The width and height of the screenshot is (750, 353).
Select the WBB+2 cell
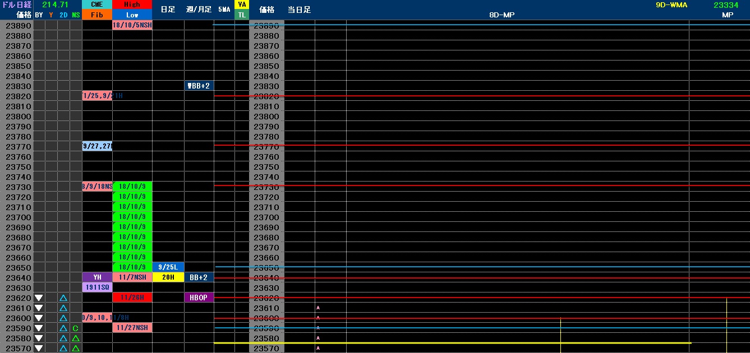[x=199, y=86]
